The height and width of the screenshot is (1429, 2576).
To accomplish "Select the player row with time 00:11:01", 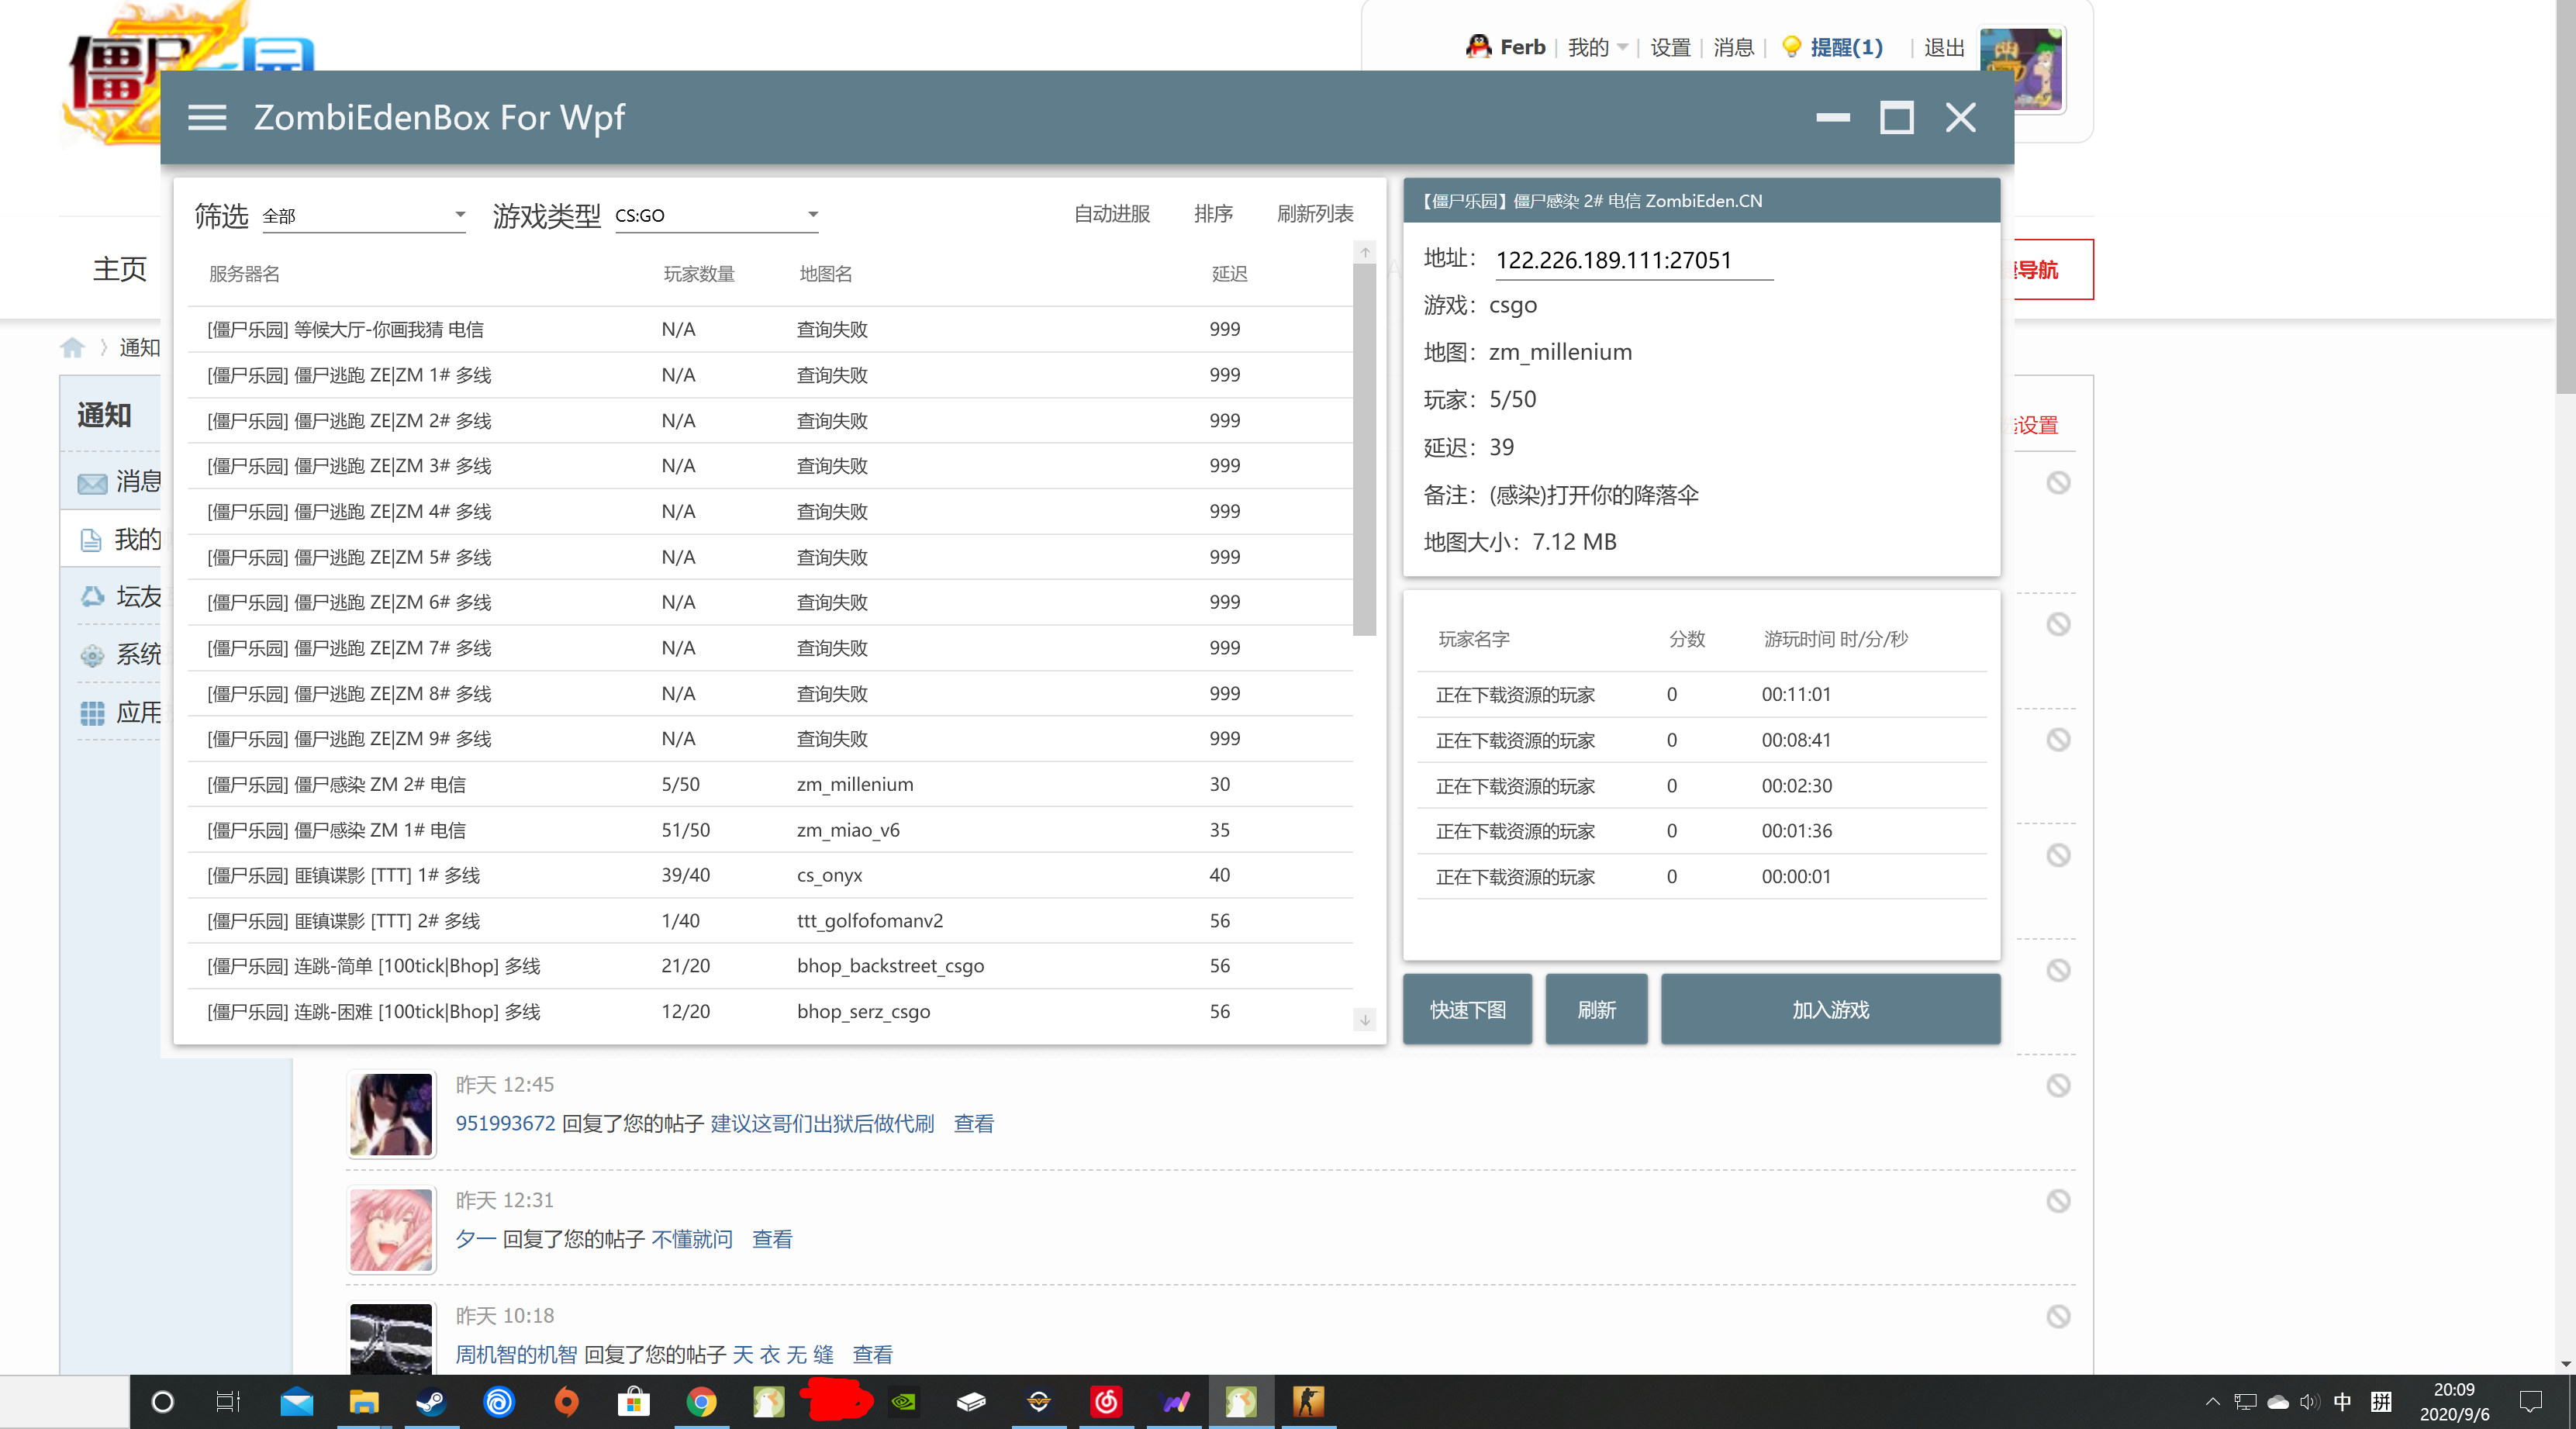I will tap(1701, 694).
